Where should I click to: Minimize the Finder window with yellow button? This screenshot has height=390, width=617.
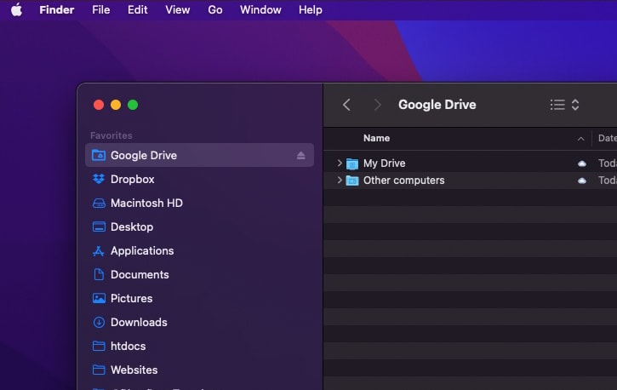(116, 105)
